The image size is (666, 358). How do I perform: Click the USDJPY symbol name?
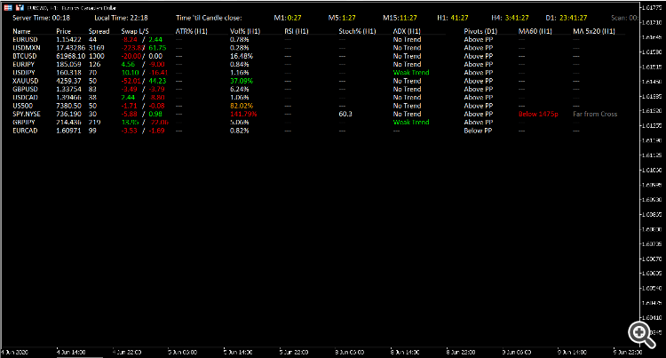point(24,73)
